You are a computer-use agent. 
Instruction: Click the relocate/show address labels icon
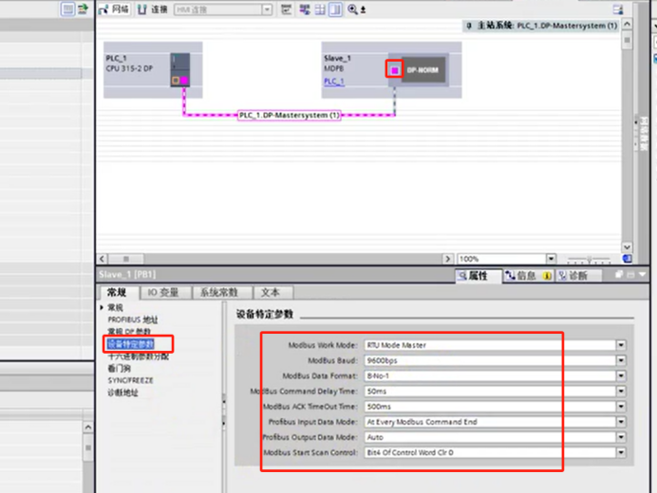click(x=286, y=9)
